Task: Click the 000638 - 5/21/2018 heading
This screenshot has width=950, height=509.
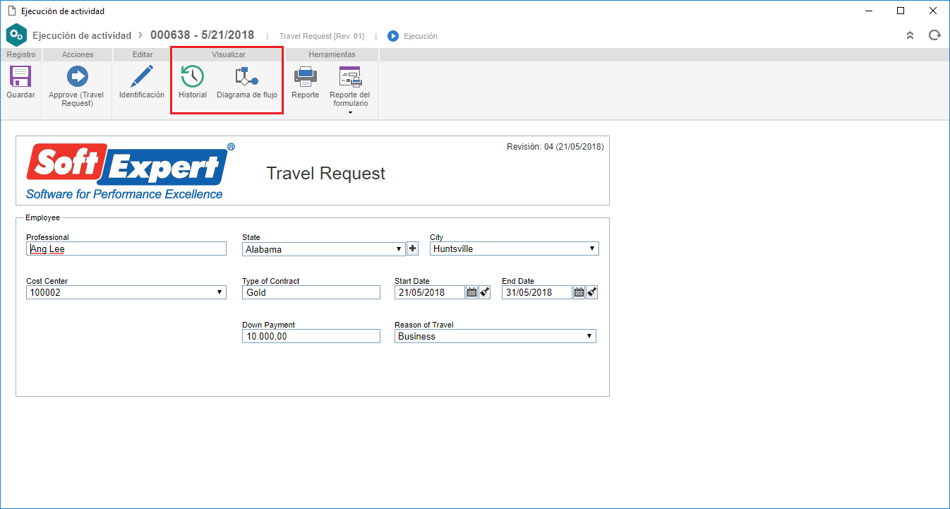Action: point(203,35)
